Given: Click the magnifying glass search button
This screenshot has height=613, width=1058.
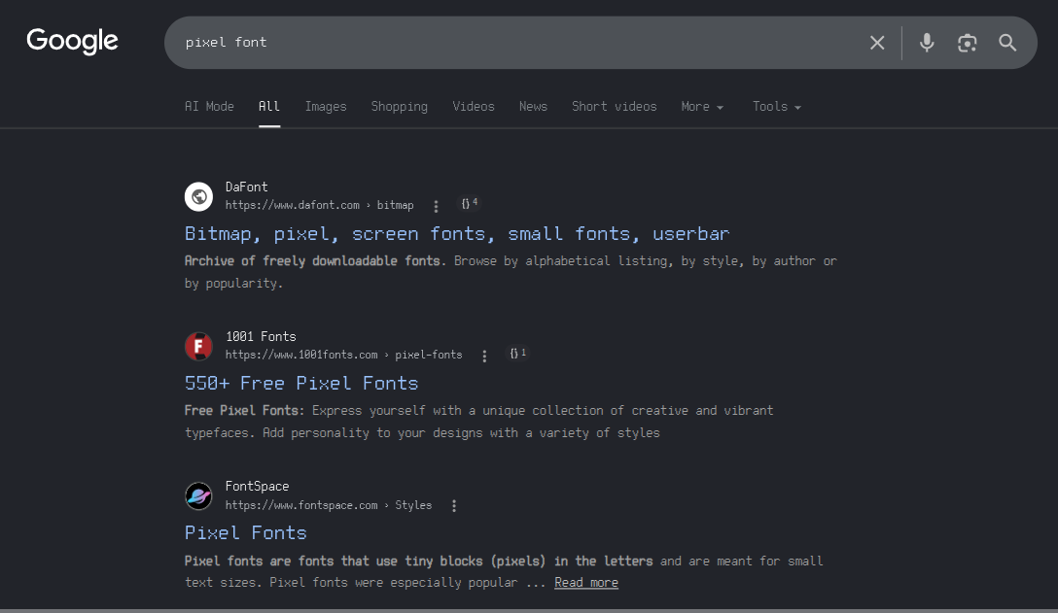Looking at the screenshot, I should tap(1007, 43).
